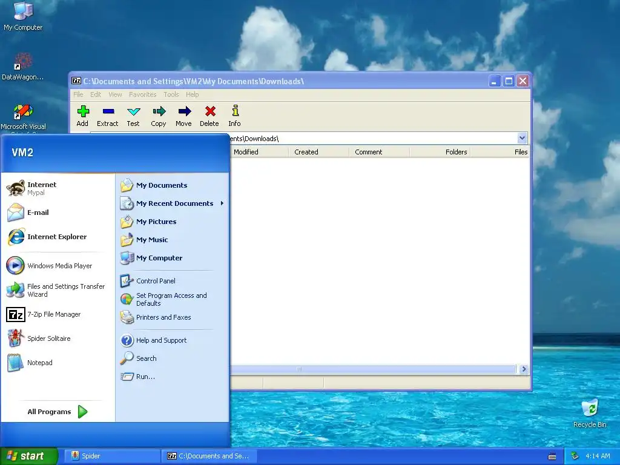This screenshot has width=620, height=465.
Task: Expand All Programs list
Action: 58,412
